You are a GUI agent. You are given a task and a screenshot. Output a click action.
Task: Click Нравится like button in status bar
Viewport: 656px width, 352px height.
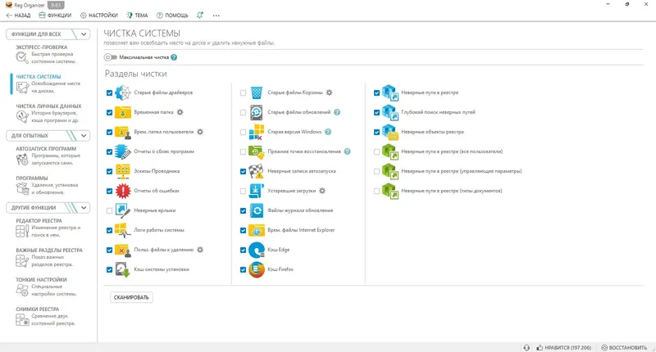coord(564,347)
